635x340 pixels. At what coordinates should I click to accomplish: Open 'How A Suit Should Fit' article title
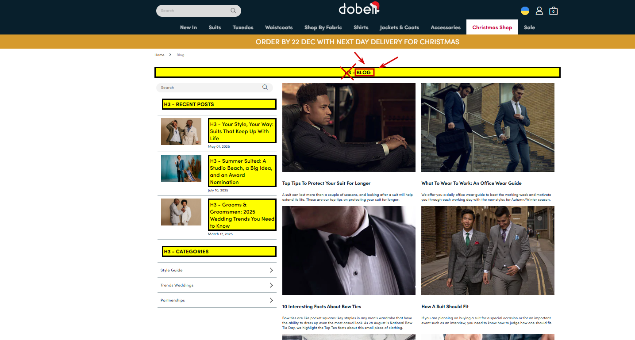pos(445,306)
